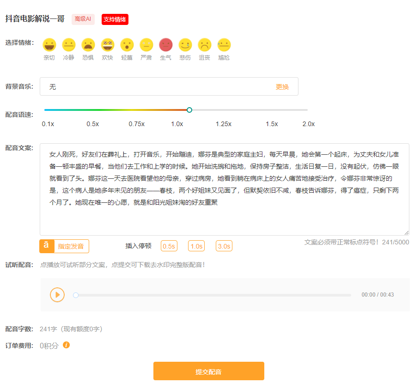Select the 沮丧 emotion emoji
Screen dimensions: 420x383
coord(205,45)
